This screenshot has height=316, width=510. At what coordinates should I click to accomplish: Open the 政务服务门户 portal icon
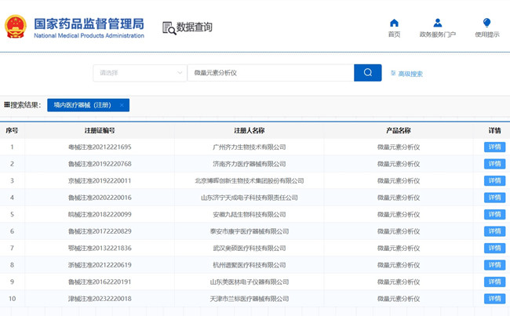click(x=438, y=23)
